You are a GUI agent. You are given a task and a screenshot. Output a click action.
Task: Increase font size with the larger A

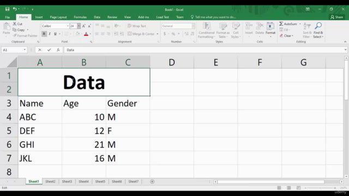pos(84,26)
